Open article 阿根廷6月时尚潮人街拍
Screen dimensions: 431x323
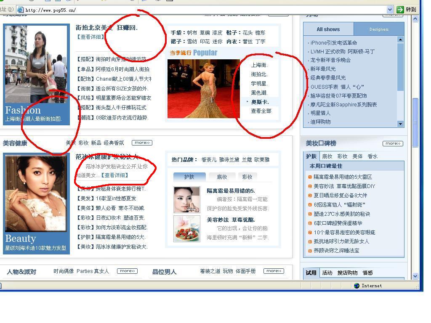pos(122,69)
